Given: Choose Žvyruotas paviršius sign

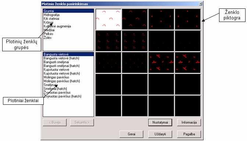Looking at the screenshot, I should 57,93.
